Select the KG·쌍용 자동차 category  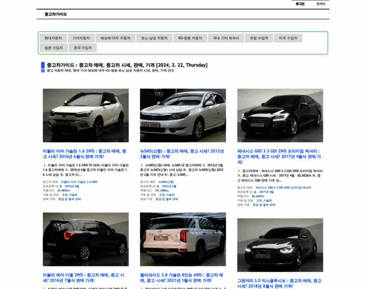190,38
